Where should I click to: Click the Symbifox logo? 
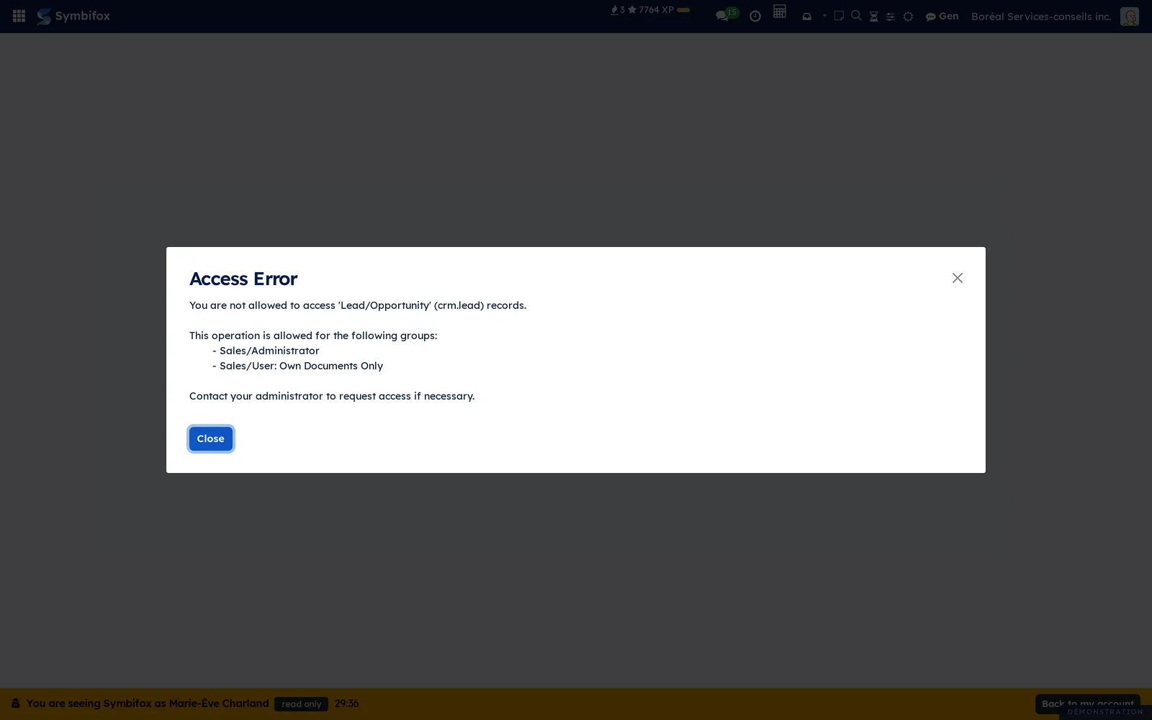click(73, 16)
